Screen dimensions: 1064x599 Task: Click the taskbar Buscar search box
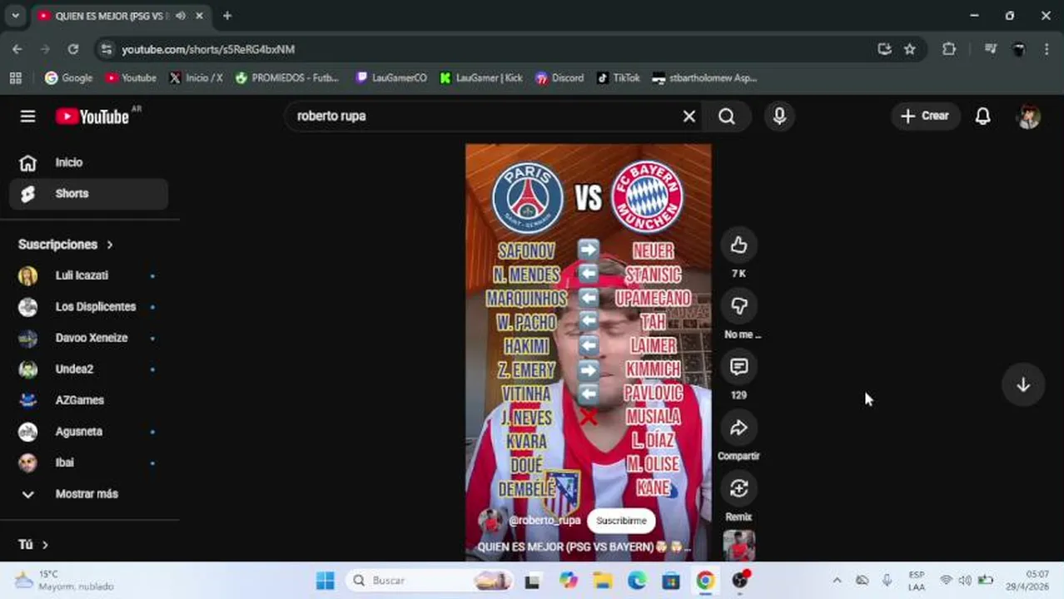pyautogui.click(x=430, y=581)
